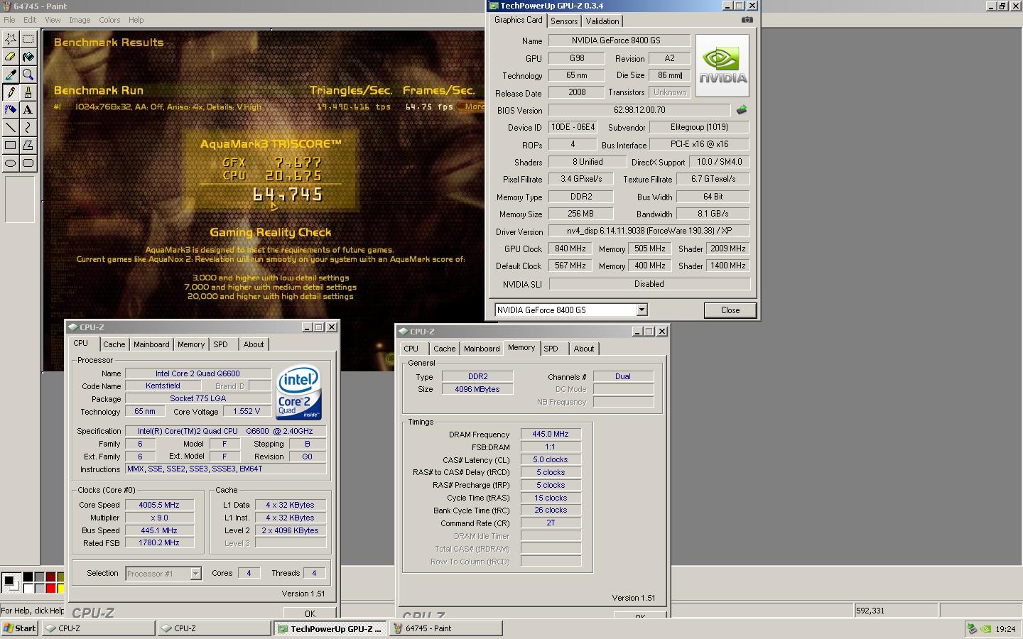Click the Core Speed value 4005.5 MHz

point(159,505)
